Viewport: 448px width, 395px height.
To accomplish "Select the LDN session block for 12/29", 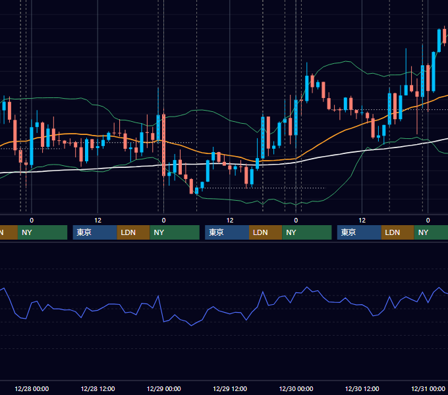I will coord(266,232).
